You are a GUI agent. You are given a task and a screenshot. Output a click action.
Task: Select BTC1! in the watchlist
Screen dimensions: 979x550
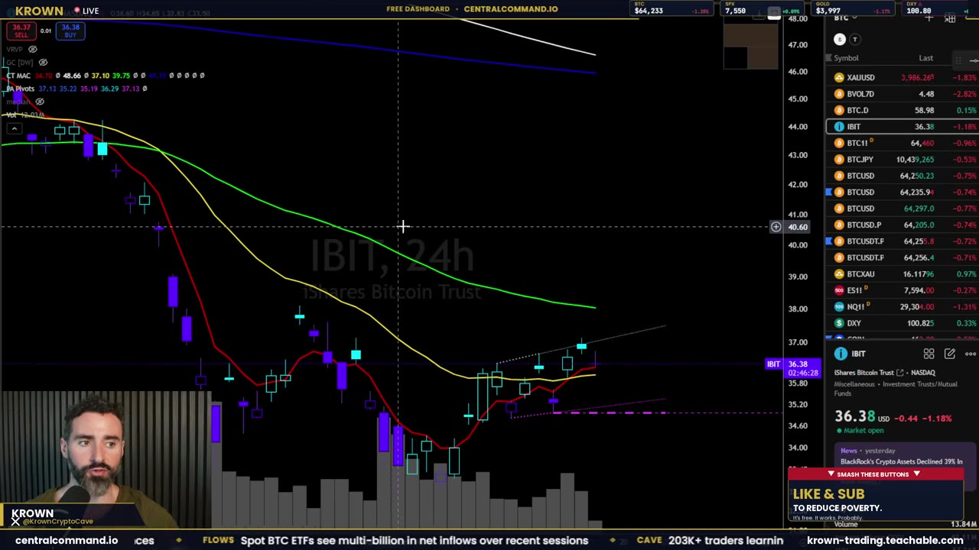click(903, 143)
